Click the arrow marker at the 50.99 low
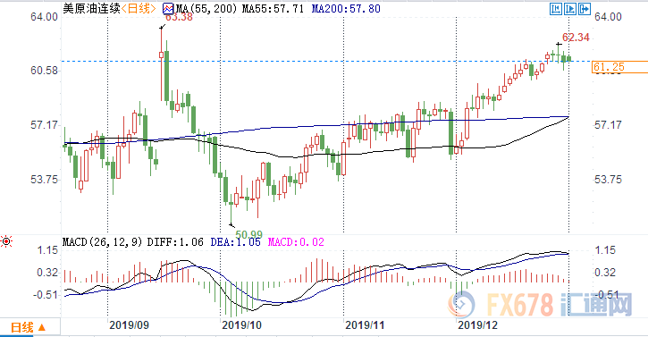The height and width of the screenshot is (337, 648). (x=231, y=225)
